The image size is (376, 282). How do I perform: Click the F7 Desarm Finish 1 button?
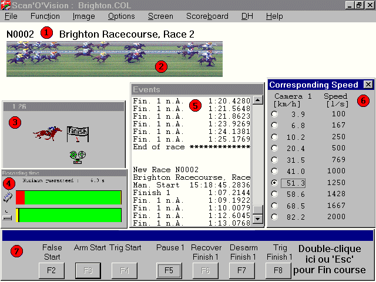(241, 270)
